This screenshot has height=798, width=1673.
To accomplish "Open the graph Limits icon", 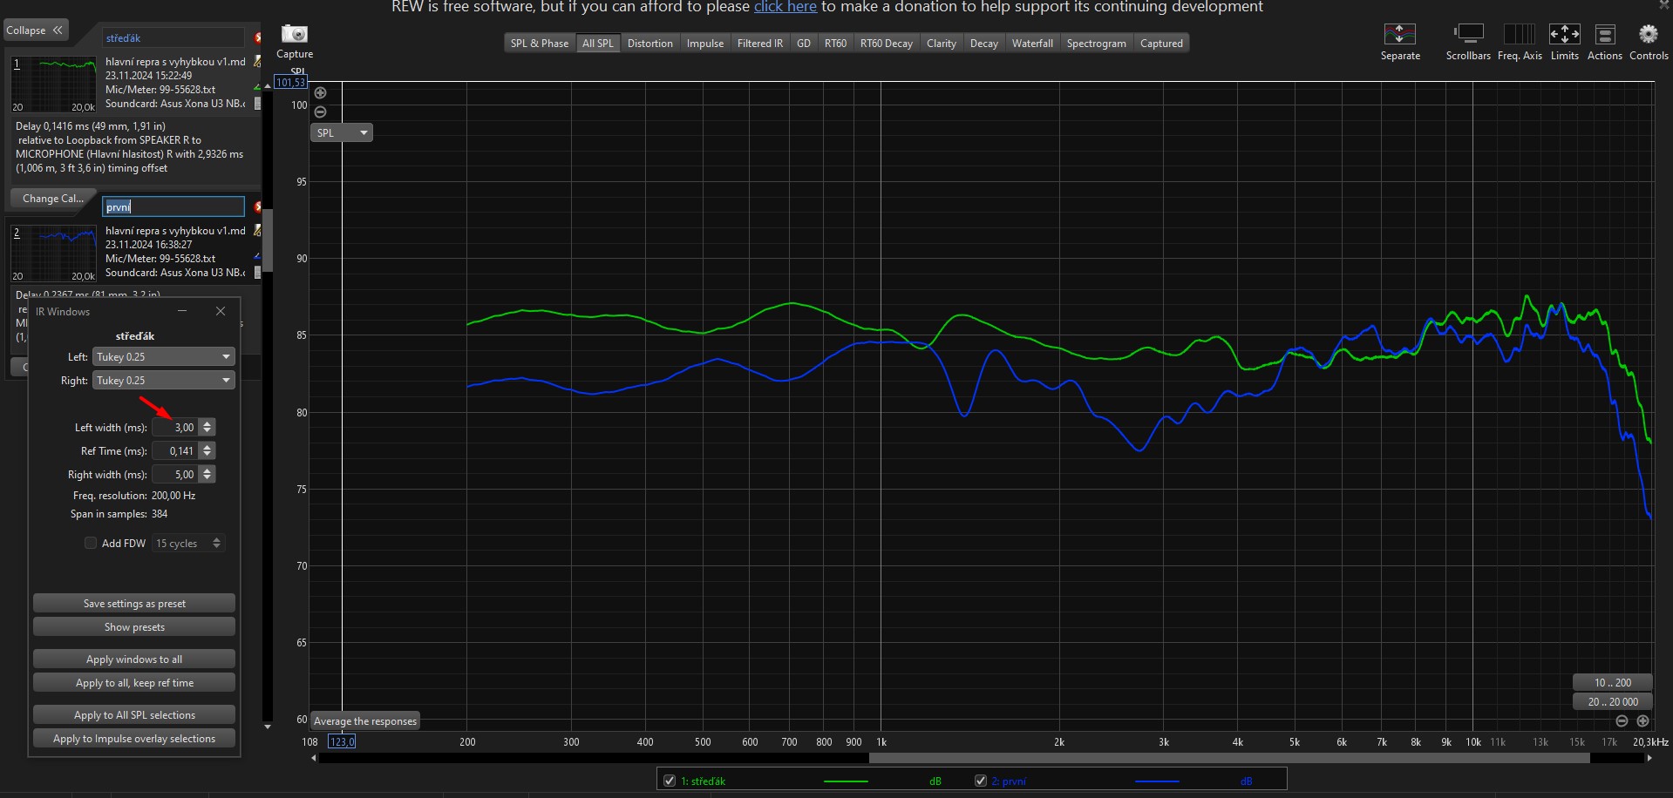I will tap(1564, 34).
